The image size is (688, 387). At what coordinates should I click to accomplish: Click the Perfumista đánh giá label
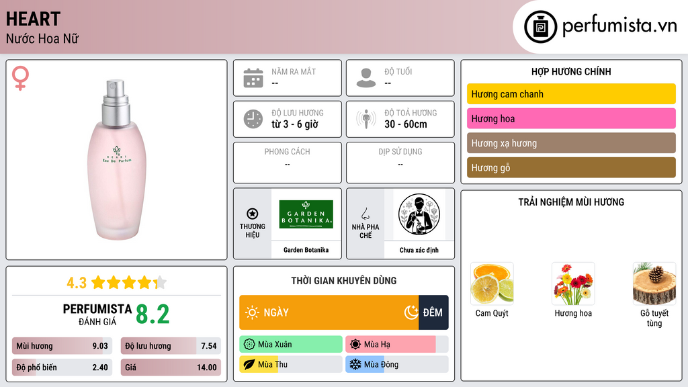[x=97, y=314]
